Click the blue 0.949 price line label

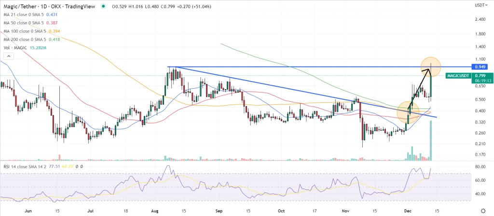(479, 67)
